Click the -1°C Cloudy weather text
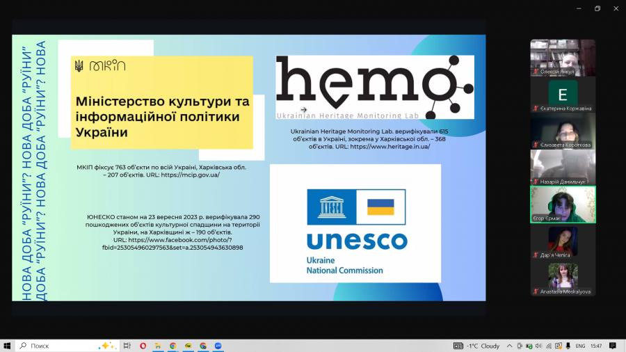 483,346
